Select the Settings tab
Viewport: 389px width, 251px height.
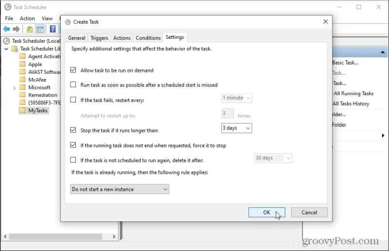coord(175,37)
